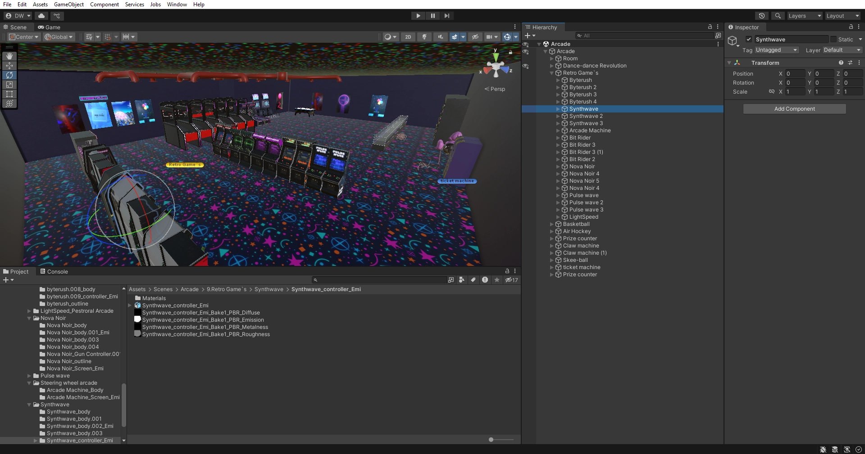
Task: Click Add Component button
Action: click(x=794, y=109)
